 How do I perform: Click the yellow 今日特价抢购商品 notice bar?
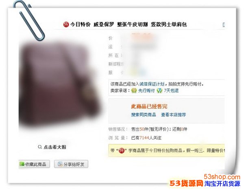[167, 151]
